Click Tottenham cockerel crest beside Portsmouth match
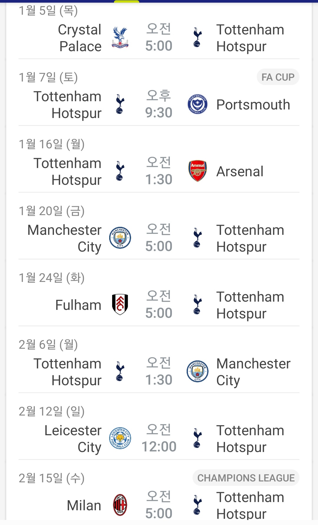Image resolution: width=318 pixels, height=525 pixels. [120, 104]
